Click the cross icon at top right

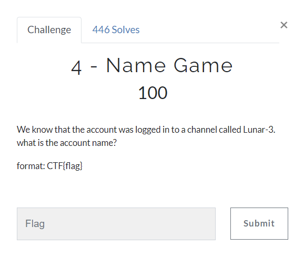coord(283,25)
